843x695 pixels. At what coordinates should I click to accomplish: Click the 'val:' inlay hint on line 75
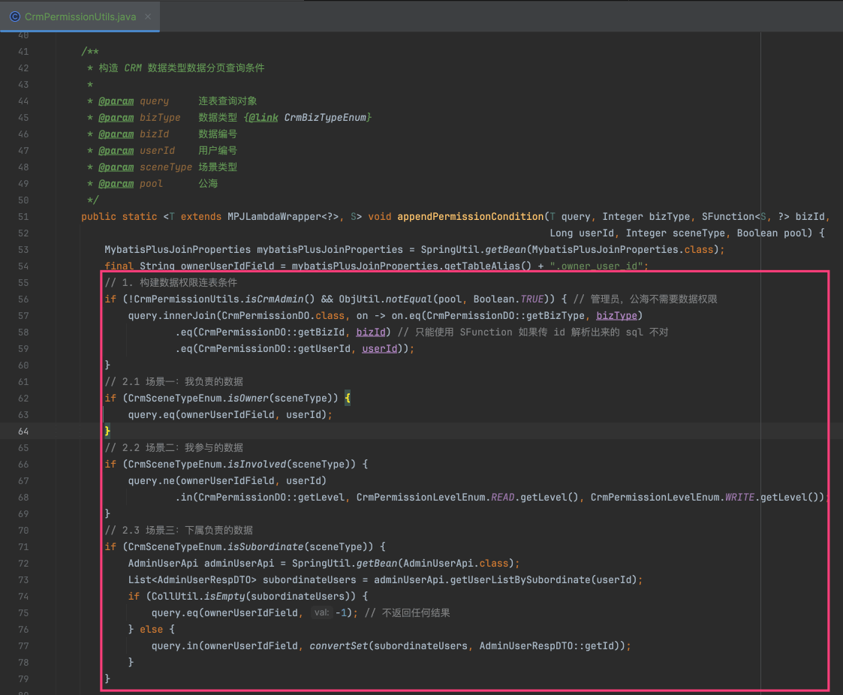tap(321, 613)
